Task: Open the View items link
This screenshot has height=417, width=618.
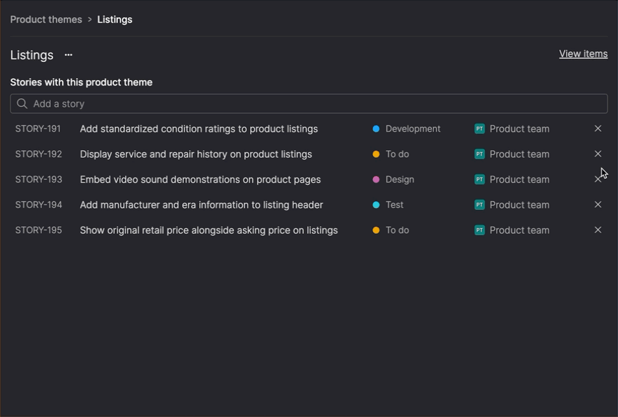Action: (x=583, y=54)
